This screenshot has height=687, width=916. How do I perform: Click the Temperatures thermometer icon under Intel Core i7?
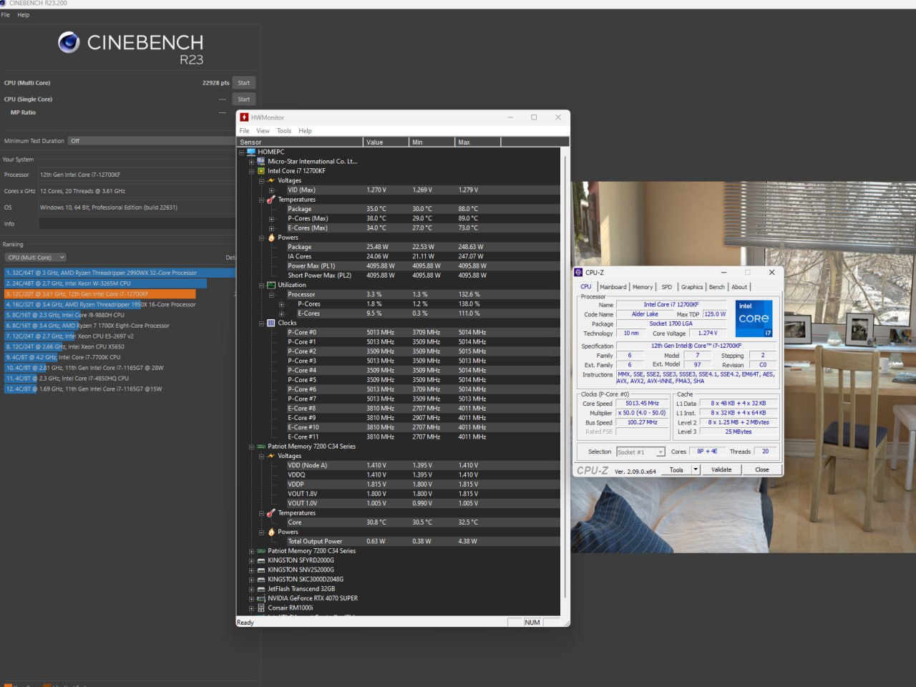[x=271, y=200]
